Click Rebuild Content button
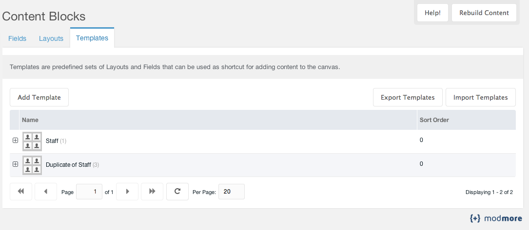This screenshot has width=529, height=230. point(484,13)
